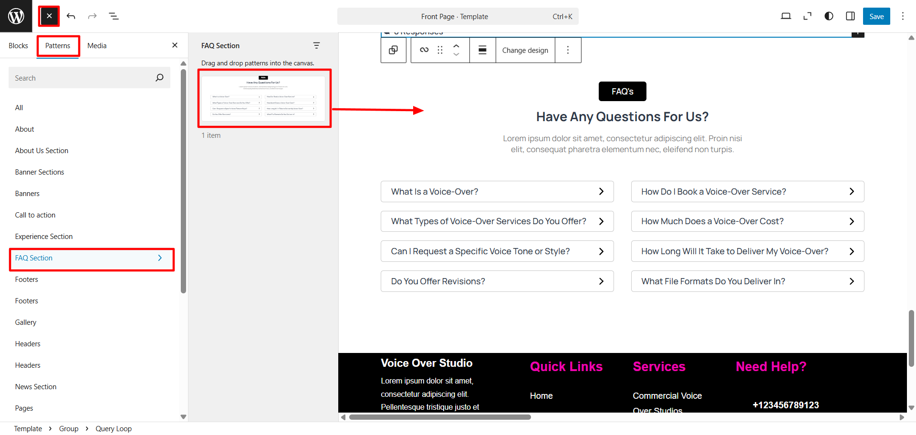This screenshot has width=916, height=435.
Task: Open the block options three-dot menu
Action: click(x=568, y=50)
